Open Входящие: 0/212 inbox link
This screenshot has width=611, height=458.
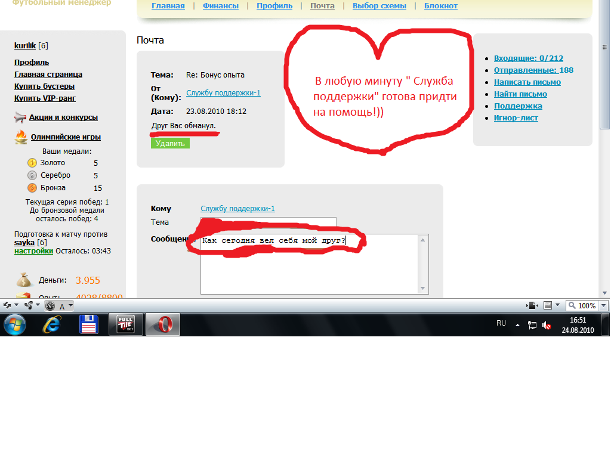pyautogui.click(x=528, y=58)
